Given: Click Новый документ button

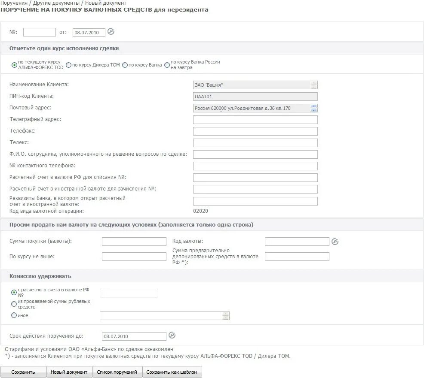Looking at the screenshot, I should 70,372.
